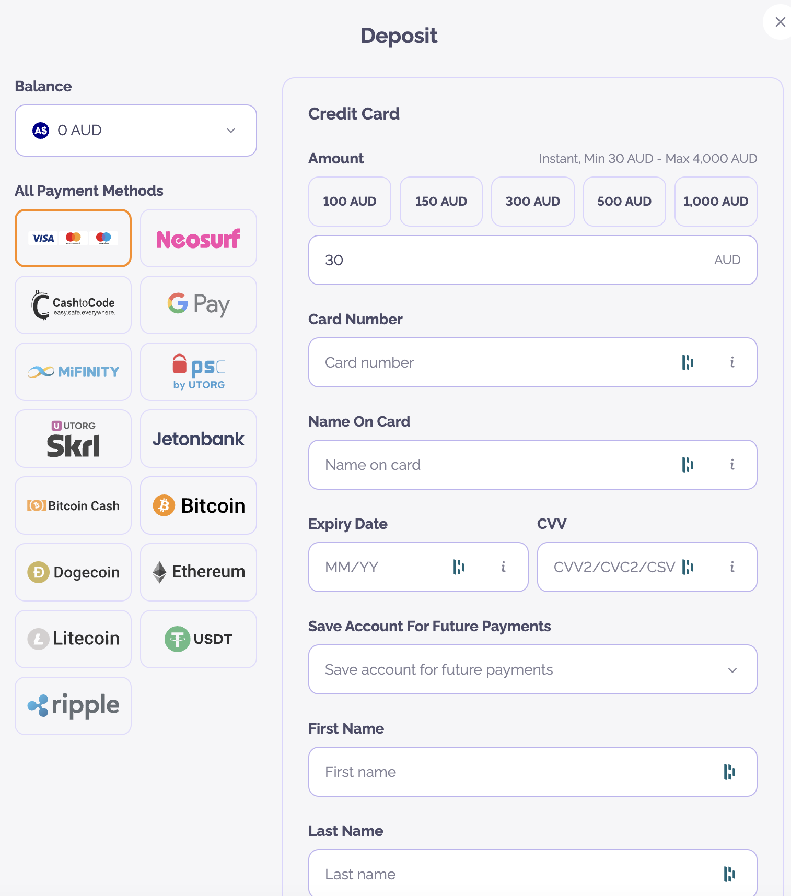Image resolution: width=791 pixels, height=896 pixels.
Task: Click the info icon in Card Number field
Action: tap(732, 362)
